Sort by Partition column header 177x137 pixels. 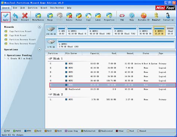tap(56, 53)
